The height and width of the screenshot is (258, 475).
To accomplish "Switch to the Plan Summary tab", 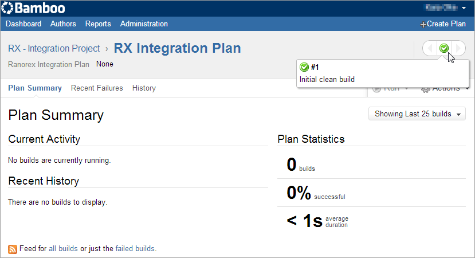I will tap(35, 88).
